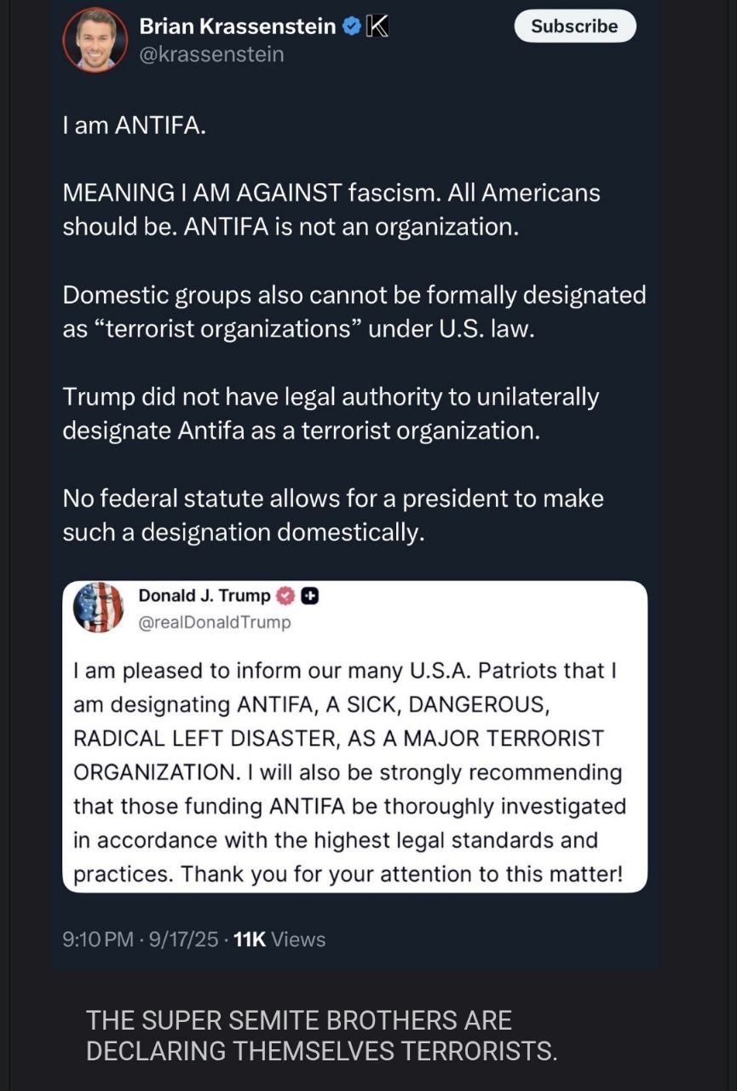Click the "I am ANTIFA." opening line
Screen dimensions: 737x1091
[135, 125]
